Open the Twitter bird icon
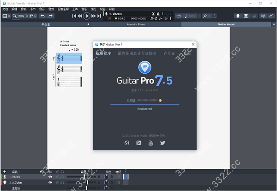The height and width of the screenshot is (191, 277). click(x=163, y=143)
